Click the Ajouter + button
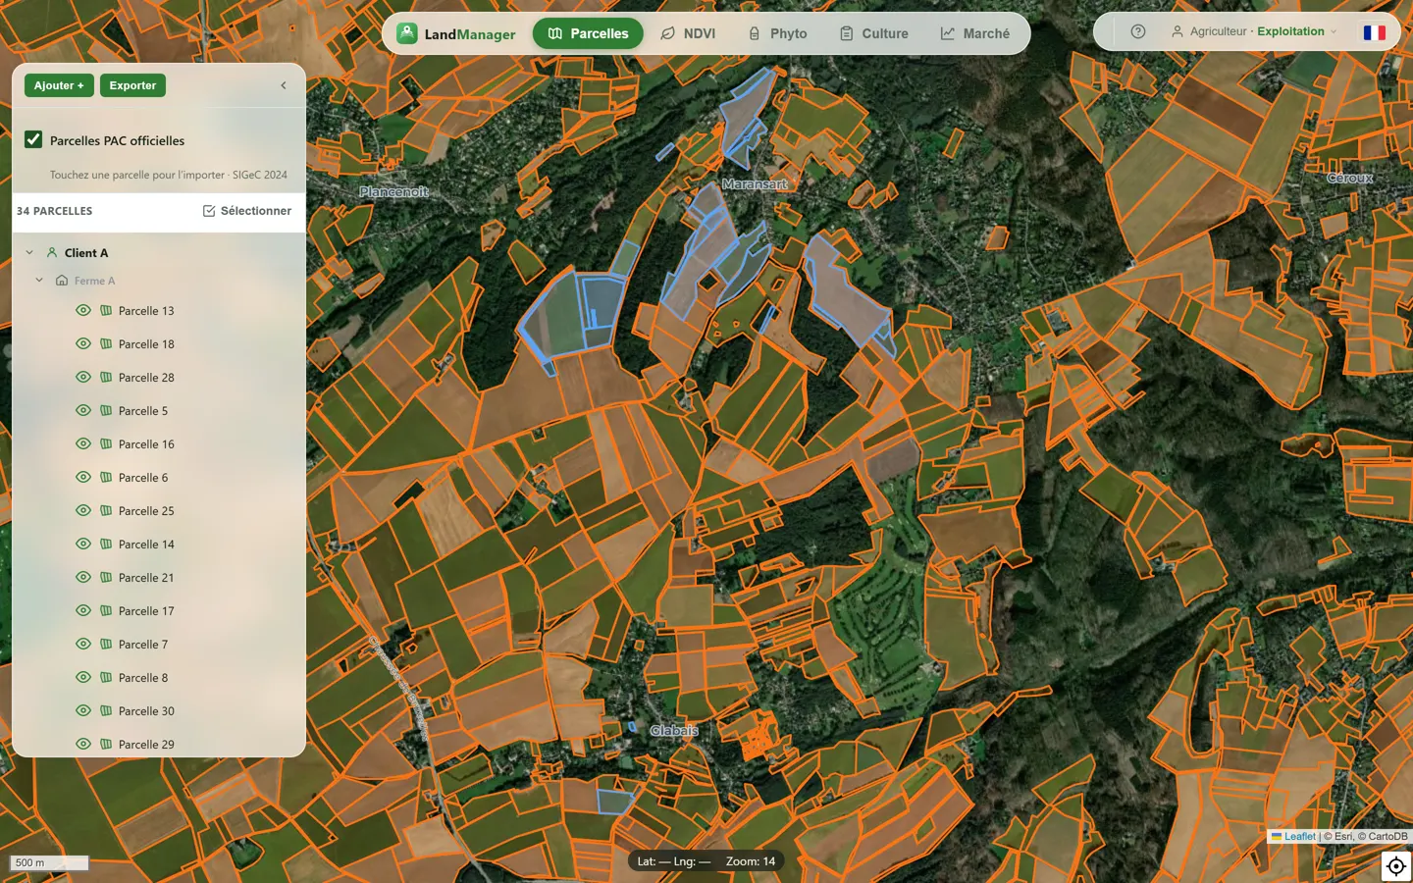The image size is (1413, 883). pyautogui.click(x=59, y=85)
